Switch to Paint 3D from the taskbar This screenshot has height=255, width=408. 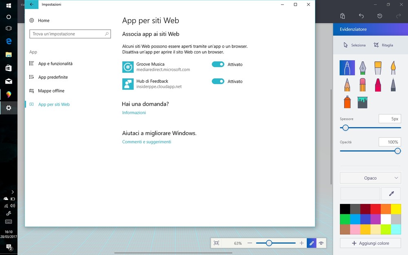point(9,95)
